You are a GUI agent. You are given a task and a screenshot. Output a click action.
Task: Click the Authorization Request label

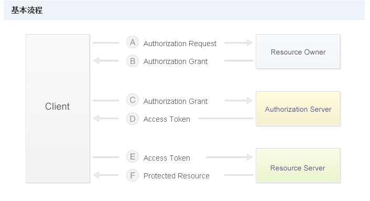(x=180, y=44)
